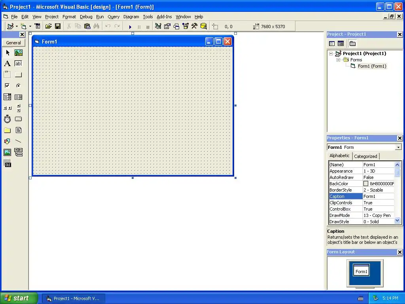
Task: Show Toolbox via hammer-wrench icon
Action: [x=195, y=26]
